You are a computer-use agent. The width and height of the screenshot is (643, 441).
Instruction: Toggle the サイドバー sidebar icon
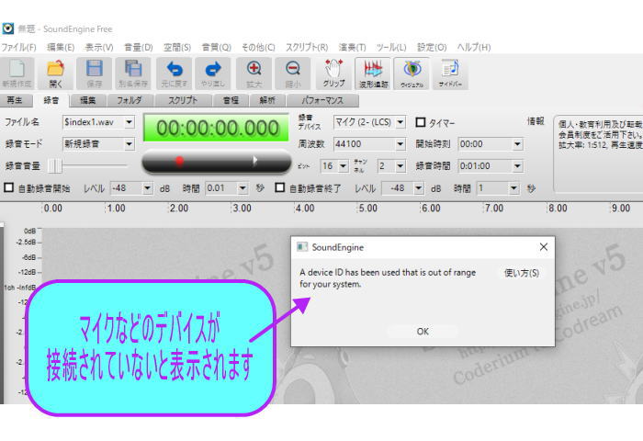[x=450, y=73]
